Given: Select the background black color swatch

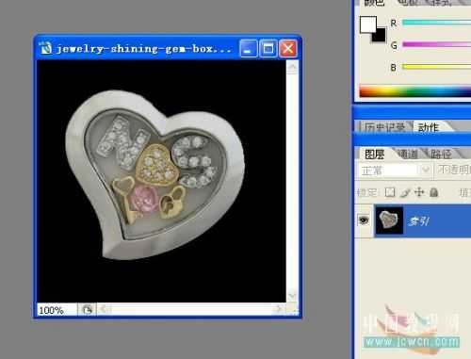Looking at the screenshot, I should coord(380,35).
